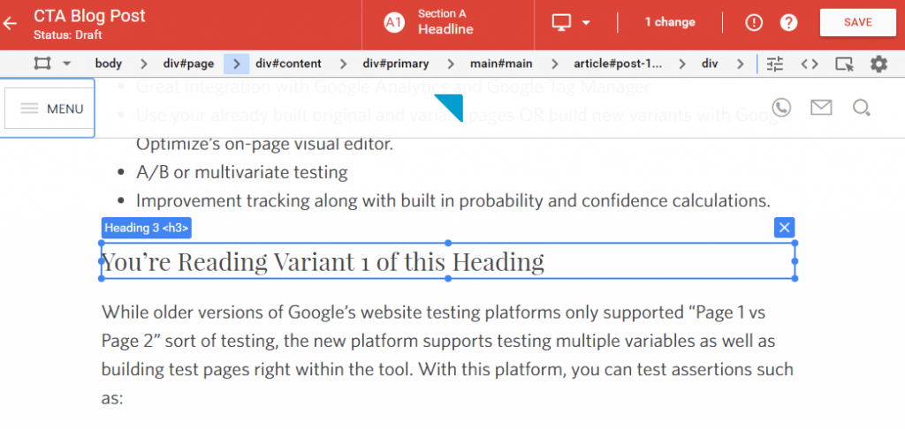The height and width of the screenshot is (429, 905).
Task: Click paragraph starting 'While older versions'
Action: point(447,355)
